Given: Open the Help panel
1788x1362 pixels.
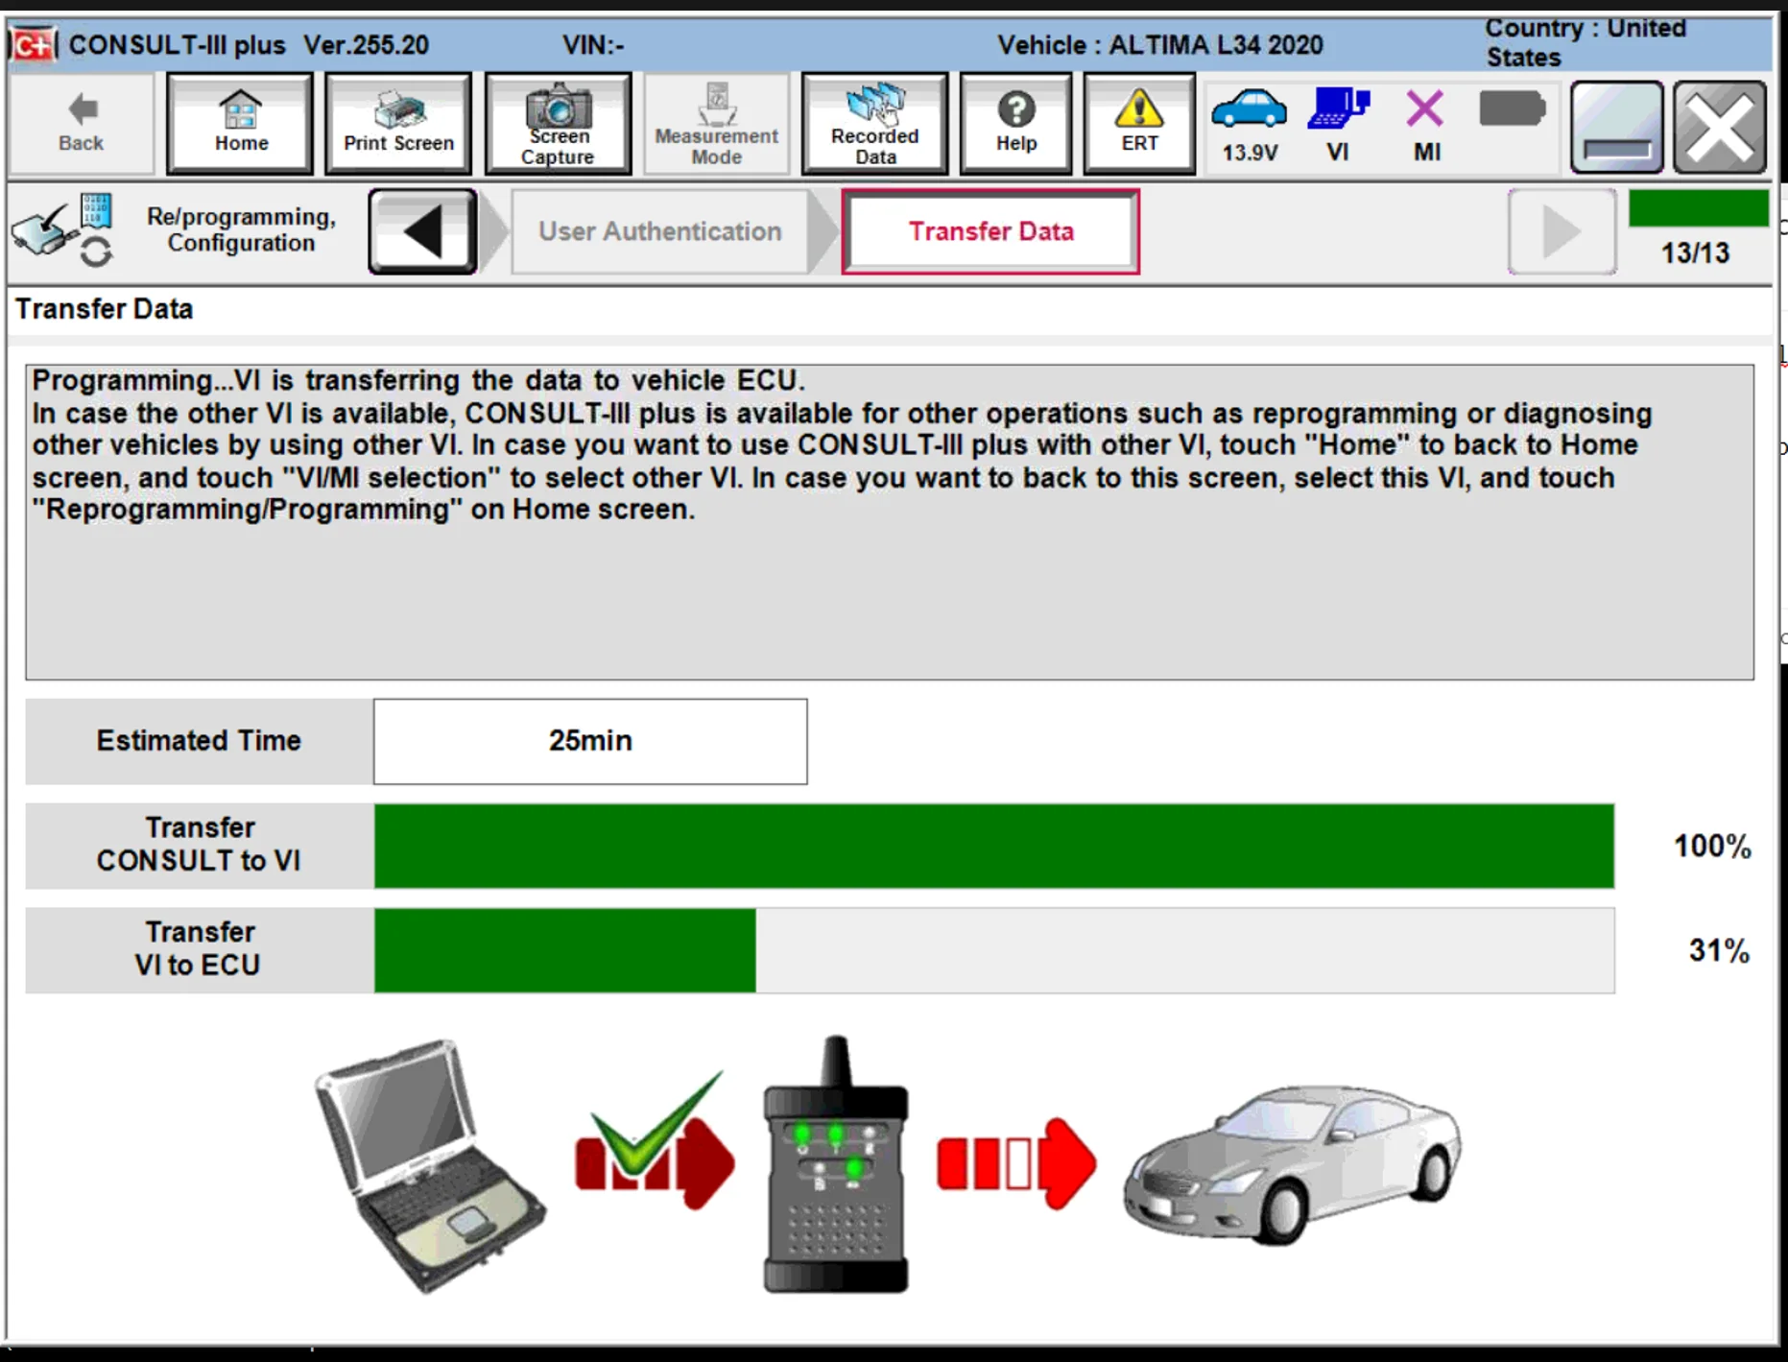Looking at the screenshot, I should pyautogui.click(x=1015, y=123).
